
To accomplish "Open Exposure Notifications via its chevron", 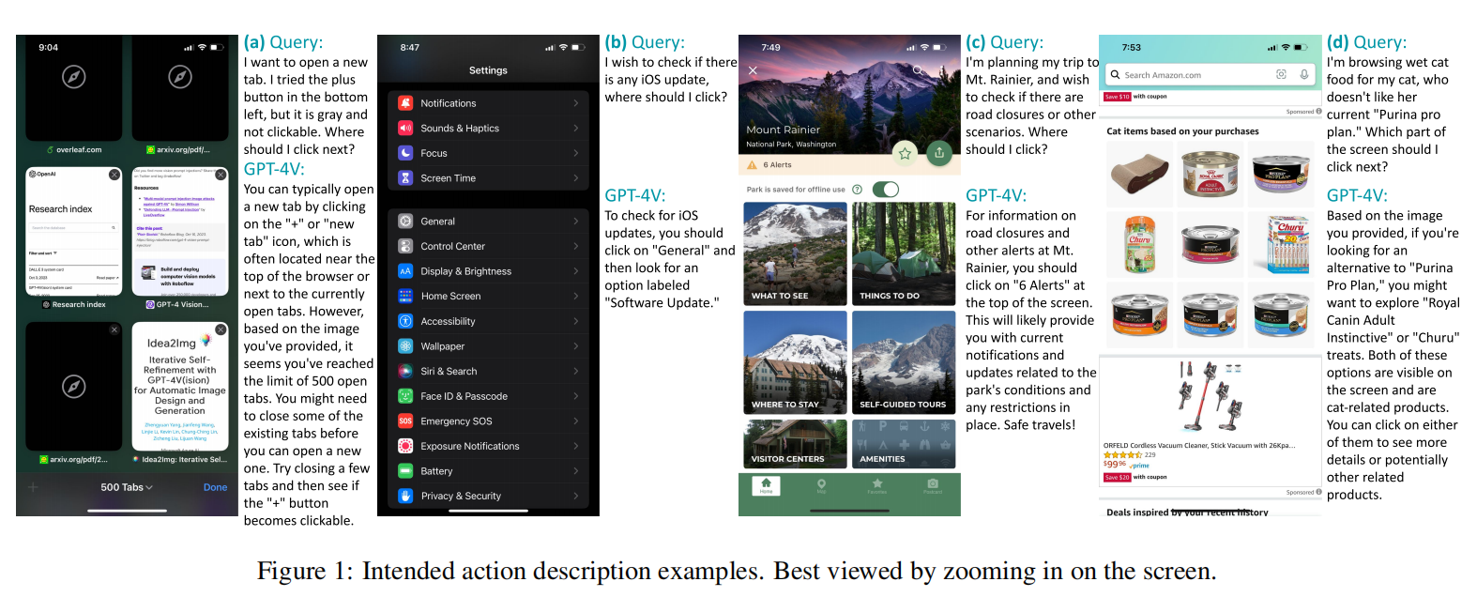I will point(576,446).
